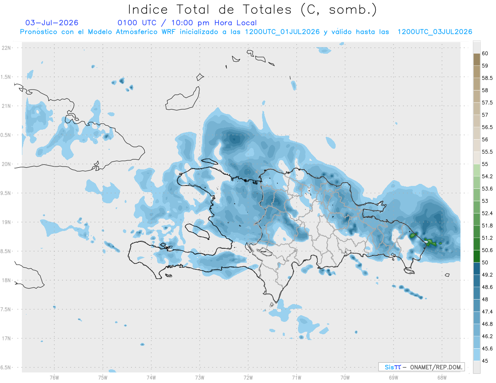
Task: Click the "22N" latitude label
Action: point(7,48)
